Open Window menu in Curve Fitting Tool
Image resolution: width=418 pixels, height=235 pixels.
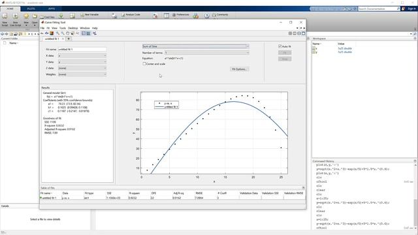(85, 28)
